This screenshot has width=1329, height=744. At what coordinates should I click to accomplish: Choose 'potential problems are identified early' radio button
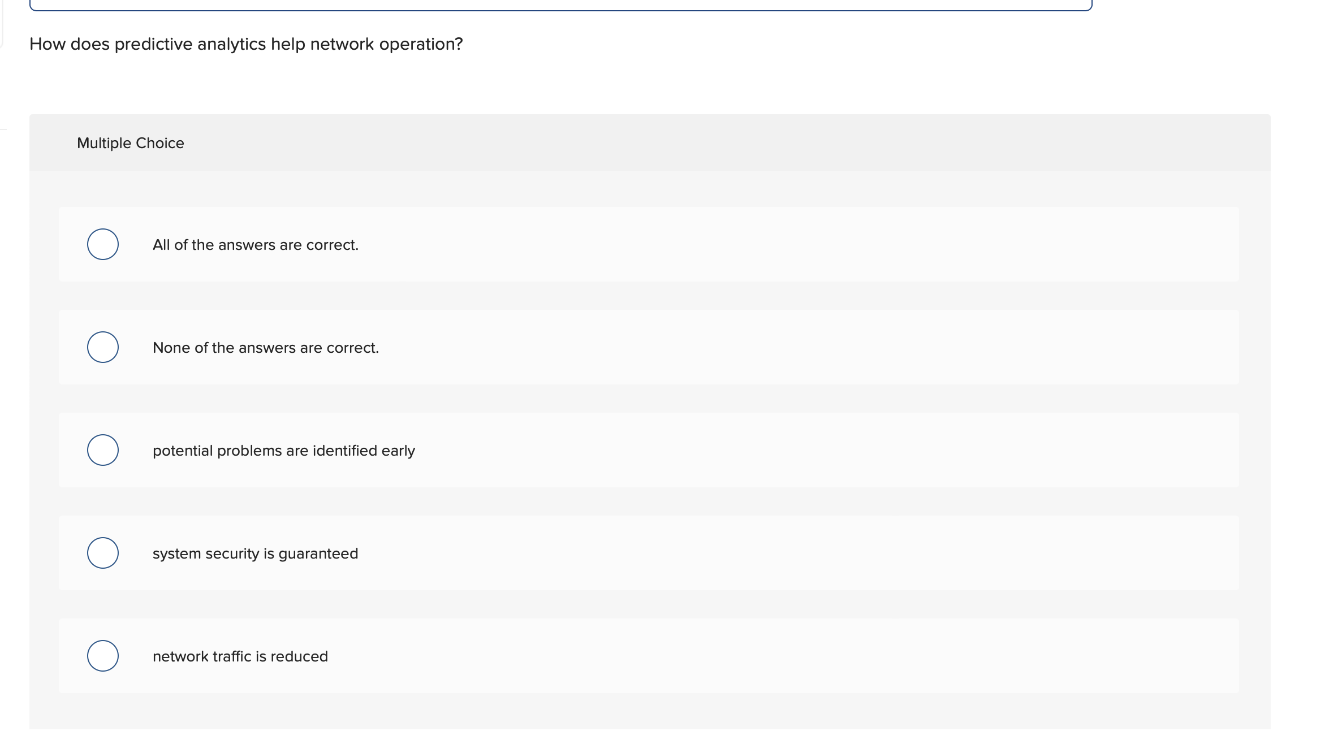point(102,450)
